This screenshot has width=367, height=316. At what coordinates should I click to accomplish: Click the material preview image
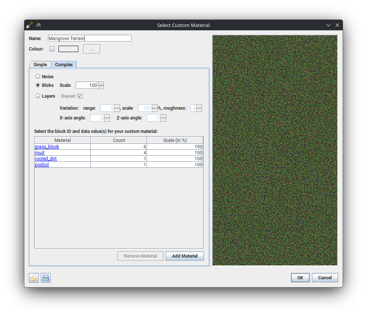pyautogui.click(x=275, y=150)
